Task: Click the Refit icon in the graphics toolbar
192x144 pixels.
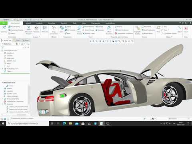Action: (90, 41)
